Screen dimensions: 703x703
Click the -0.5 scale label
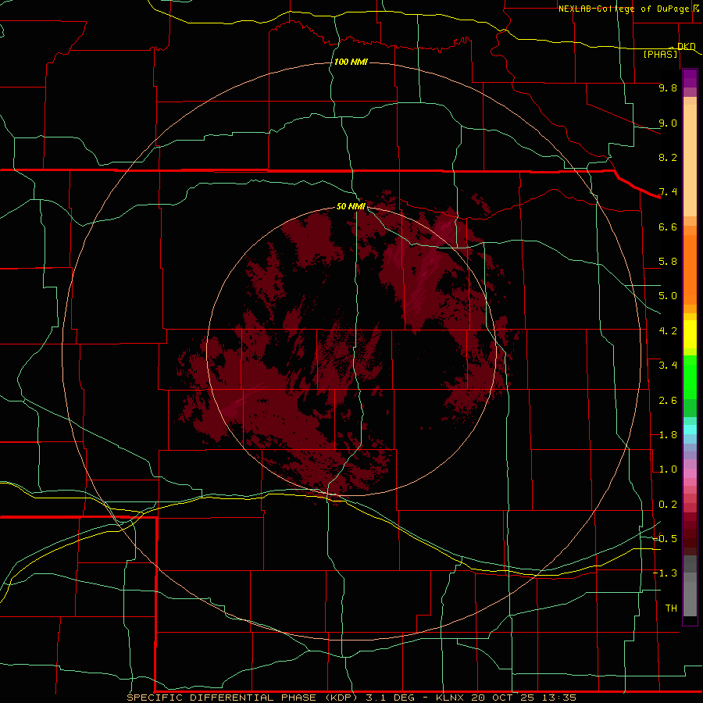point(666,539)
